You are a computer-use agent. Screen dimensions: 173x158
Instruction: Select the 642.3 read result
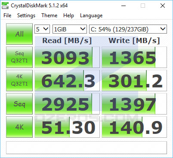(x=67, y=81)
